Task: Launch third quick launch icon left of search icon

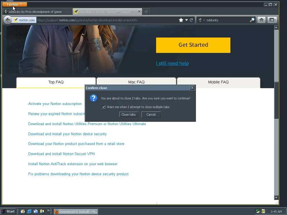Action: [x=36, y=212]
